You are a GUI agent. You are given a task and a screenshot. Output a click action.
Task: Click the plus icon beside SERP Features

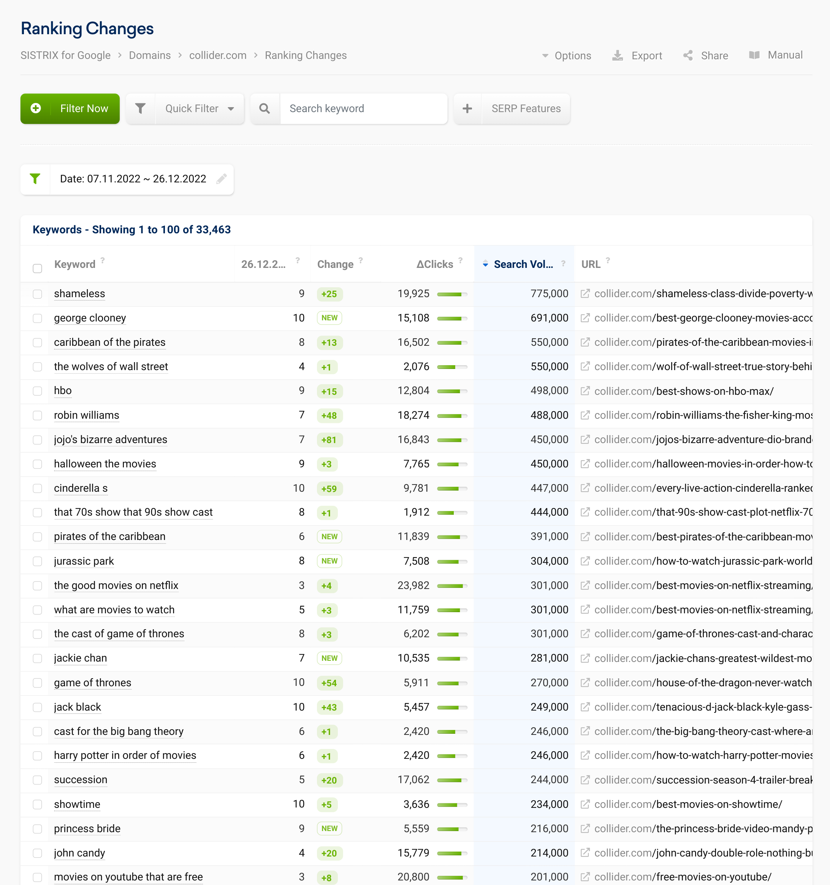[467, 109]
